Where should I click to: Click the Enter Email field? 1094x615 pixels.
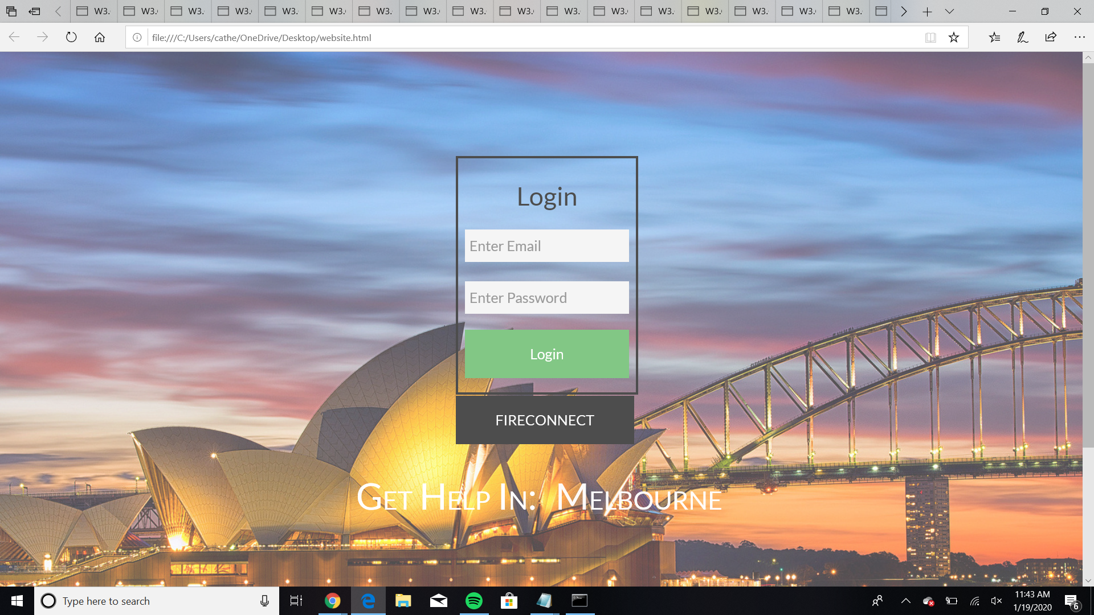(546, 246)
